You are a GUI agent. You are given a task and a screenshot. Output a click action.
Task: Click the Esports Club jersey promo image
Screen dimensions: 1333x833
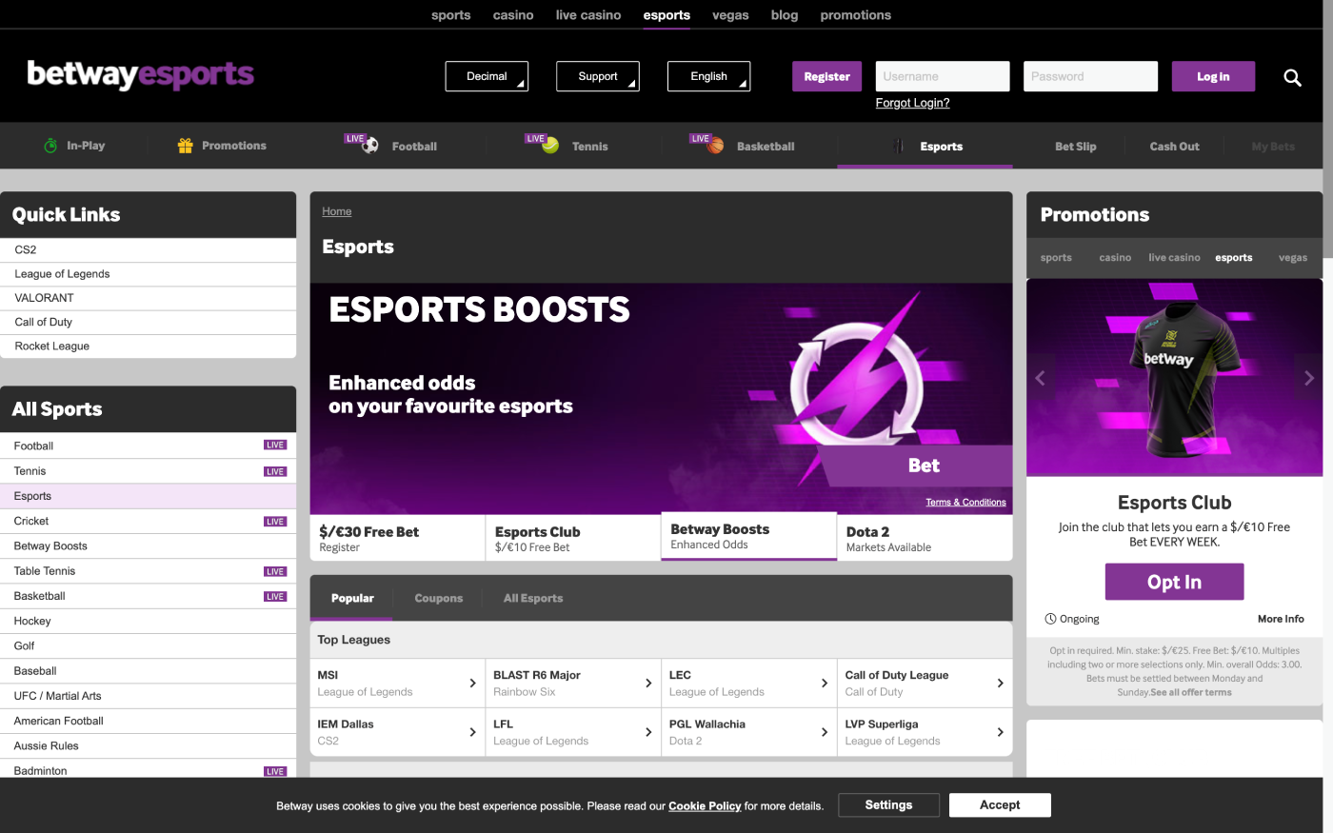[1174, 378]
